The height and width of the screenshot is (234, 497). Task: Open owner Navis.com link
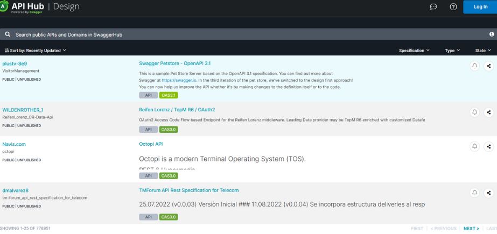(14, 144)
